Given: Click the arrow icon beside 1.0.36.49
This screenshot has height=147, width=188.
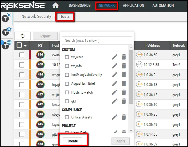Looking at the screenshot, I should tap(139, 124).
